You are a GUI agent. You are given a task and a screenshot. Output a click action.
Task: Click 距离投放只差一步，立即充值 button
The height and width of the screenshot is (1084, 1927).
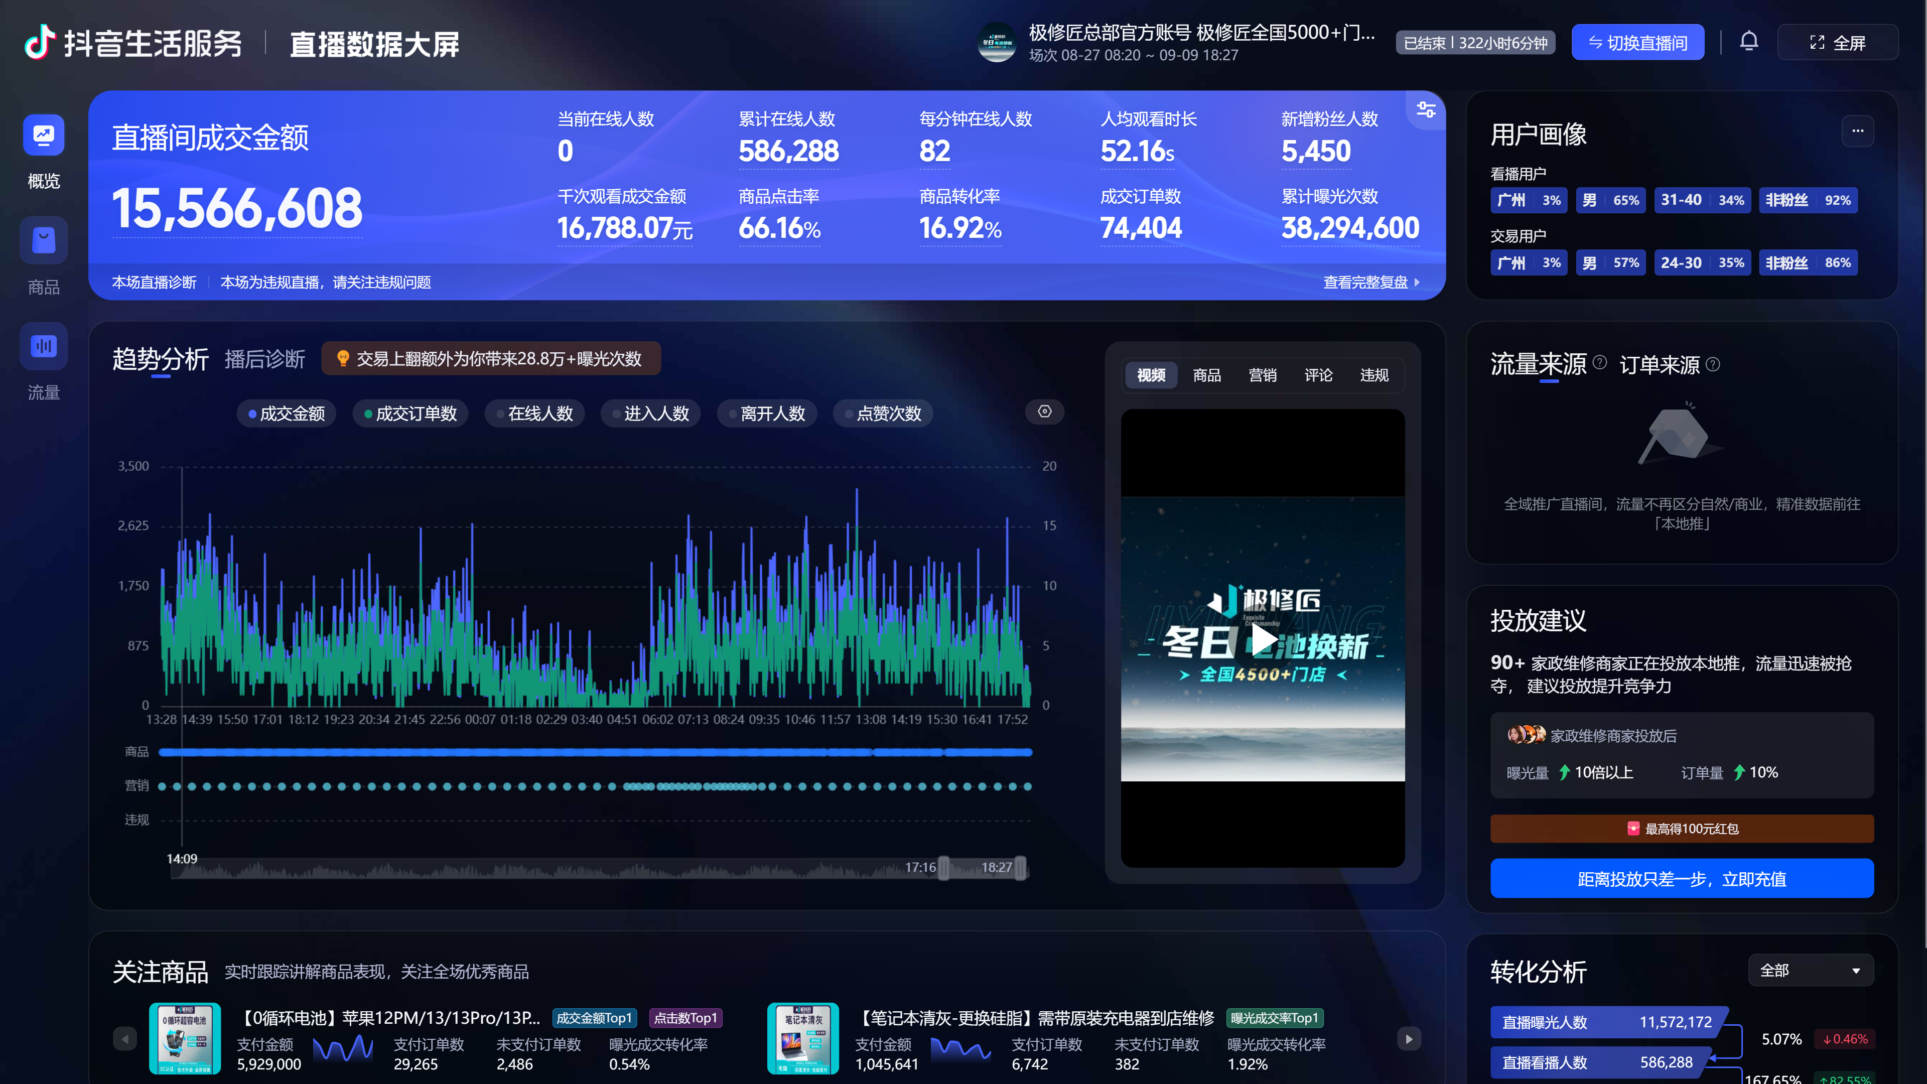1682,878
